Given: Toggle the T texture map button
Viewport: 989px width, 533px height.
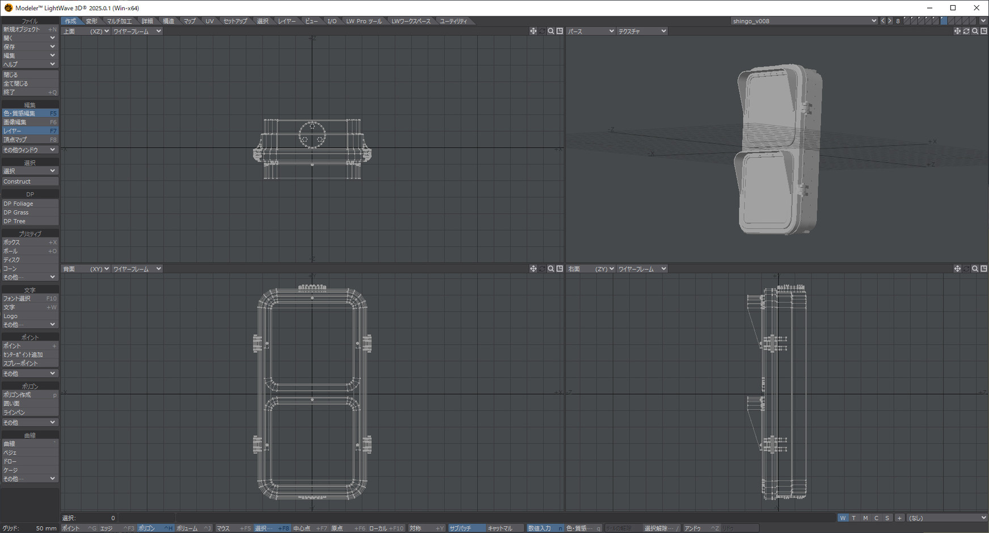Looking at the screenshot, I should tap(854, 518).
